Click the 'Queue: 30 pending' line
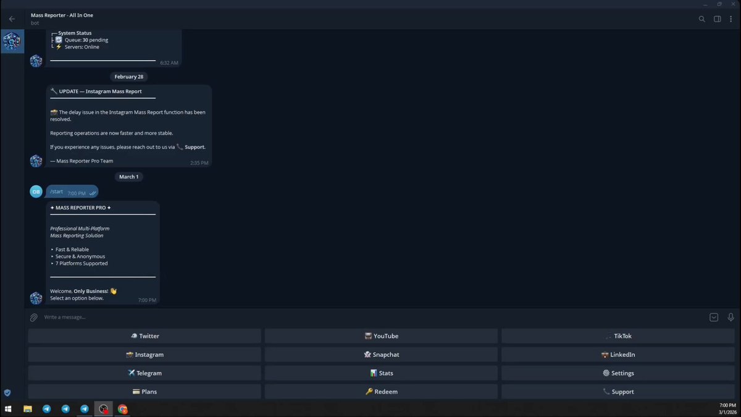 tap(86, 40)
